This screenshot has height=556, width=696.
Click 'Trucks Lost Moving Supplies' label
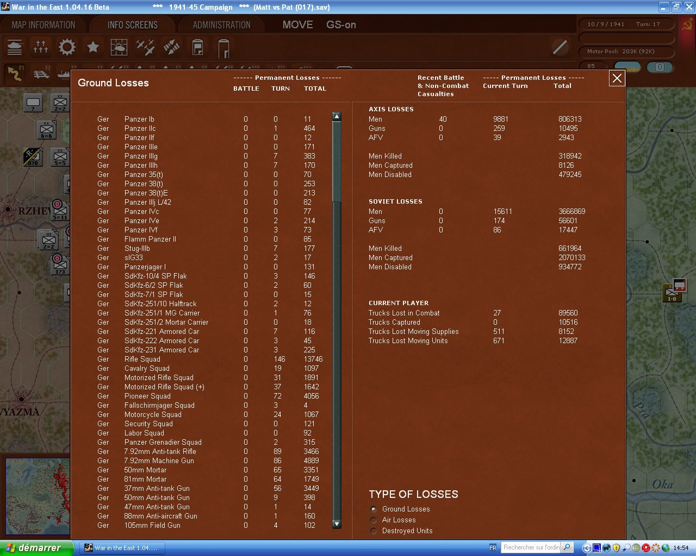(x=413, y=331)
